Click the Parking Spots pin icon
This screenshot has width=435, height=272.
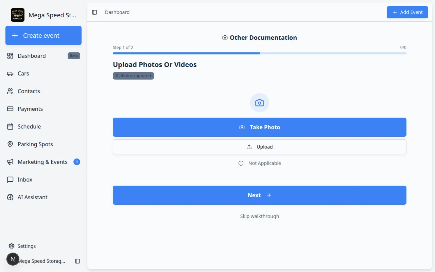[10, 144]
